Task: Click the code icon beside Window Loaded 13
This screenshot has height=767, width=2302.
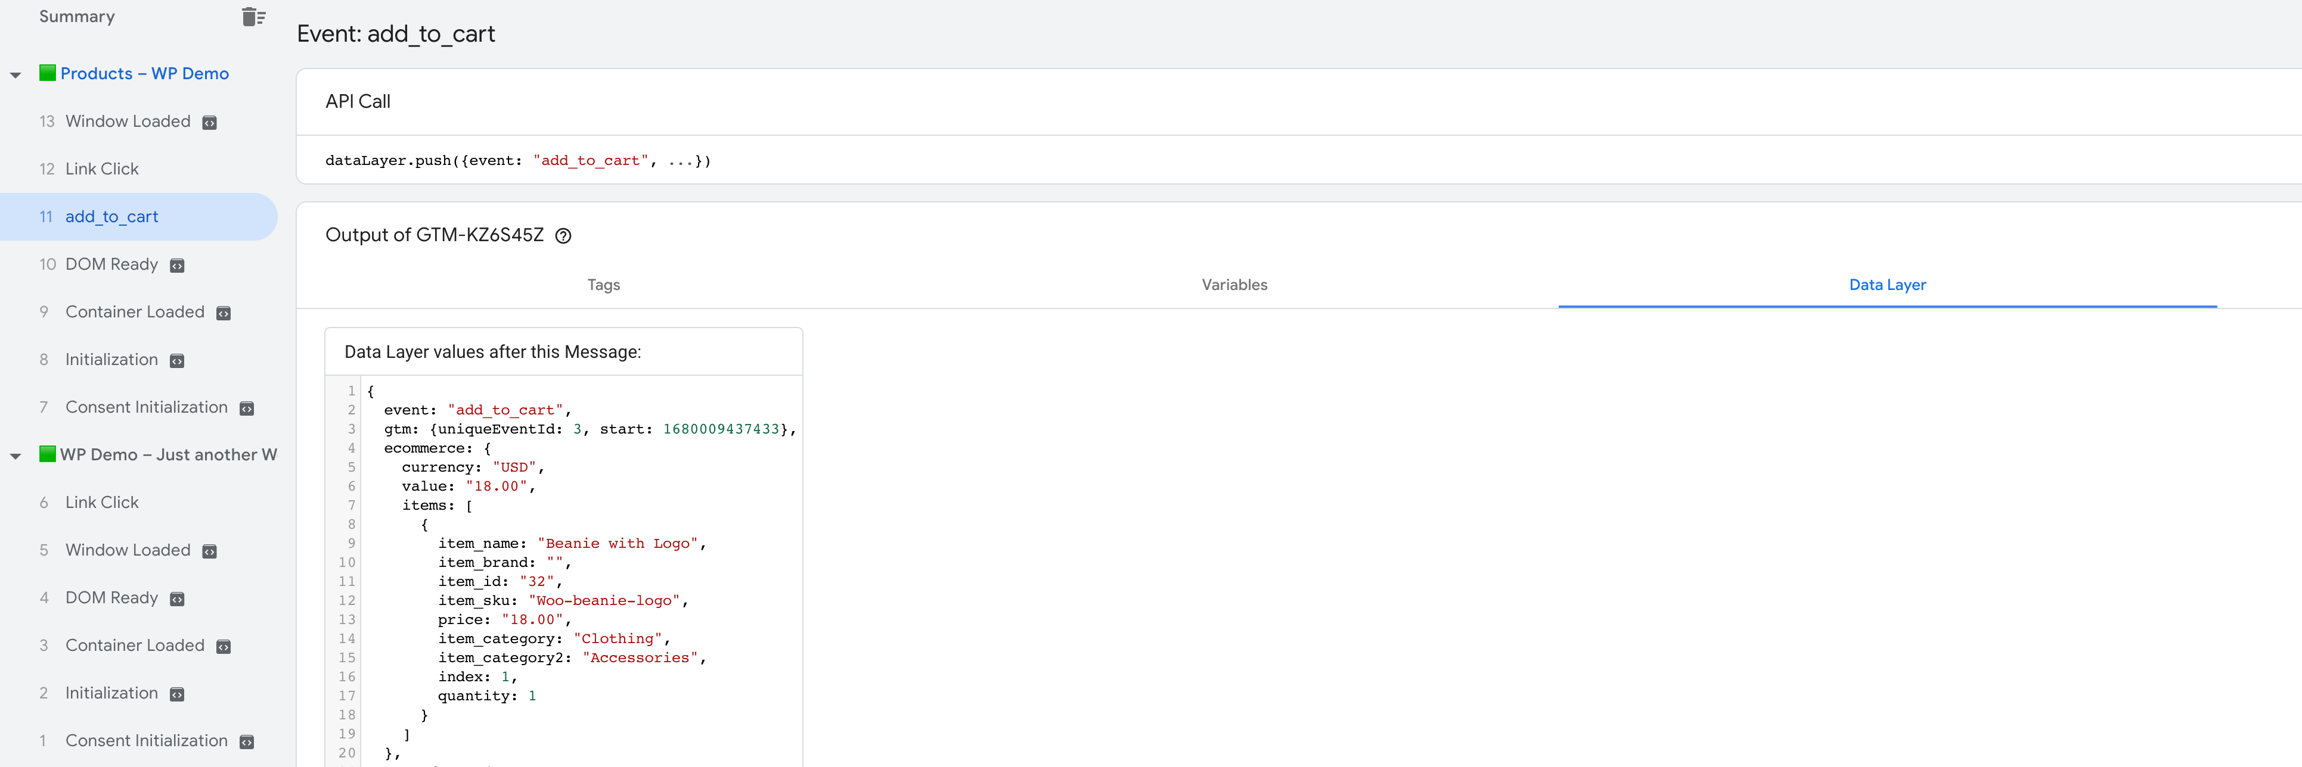Action: 210,121
